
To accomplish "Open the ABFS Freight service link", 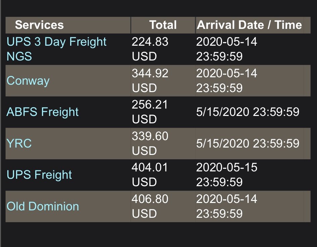I will pos(42,112).
